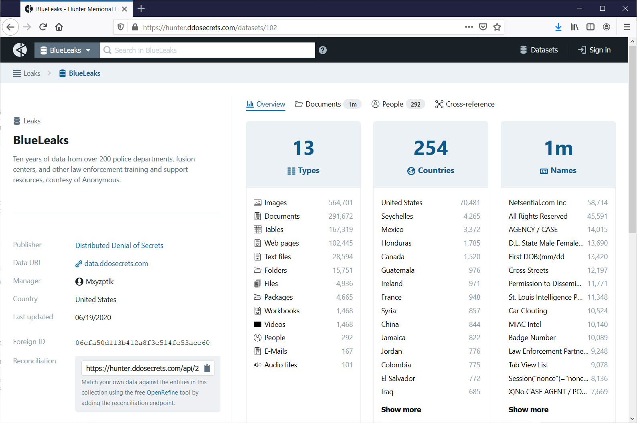Open the data.ddosecrets.com link

(116, 264)
